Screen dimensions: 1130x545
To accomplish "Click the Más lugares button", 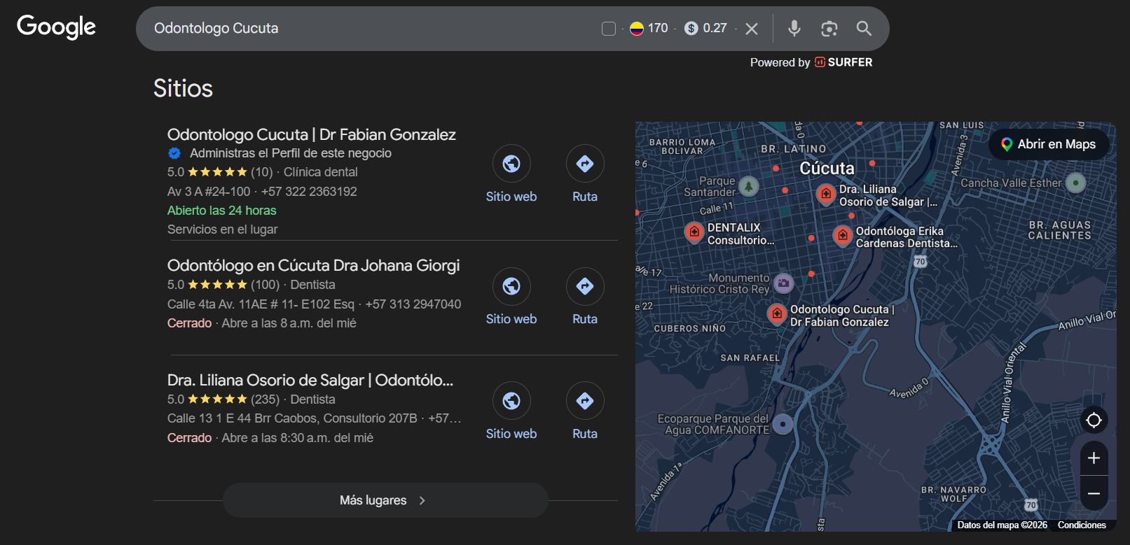I will coord(385,500).
